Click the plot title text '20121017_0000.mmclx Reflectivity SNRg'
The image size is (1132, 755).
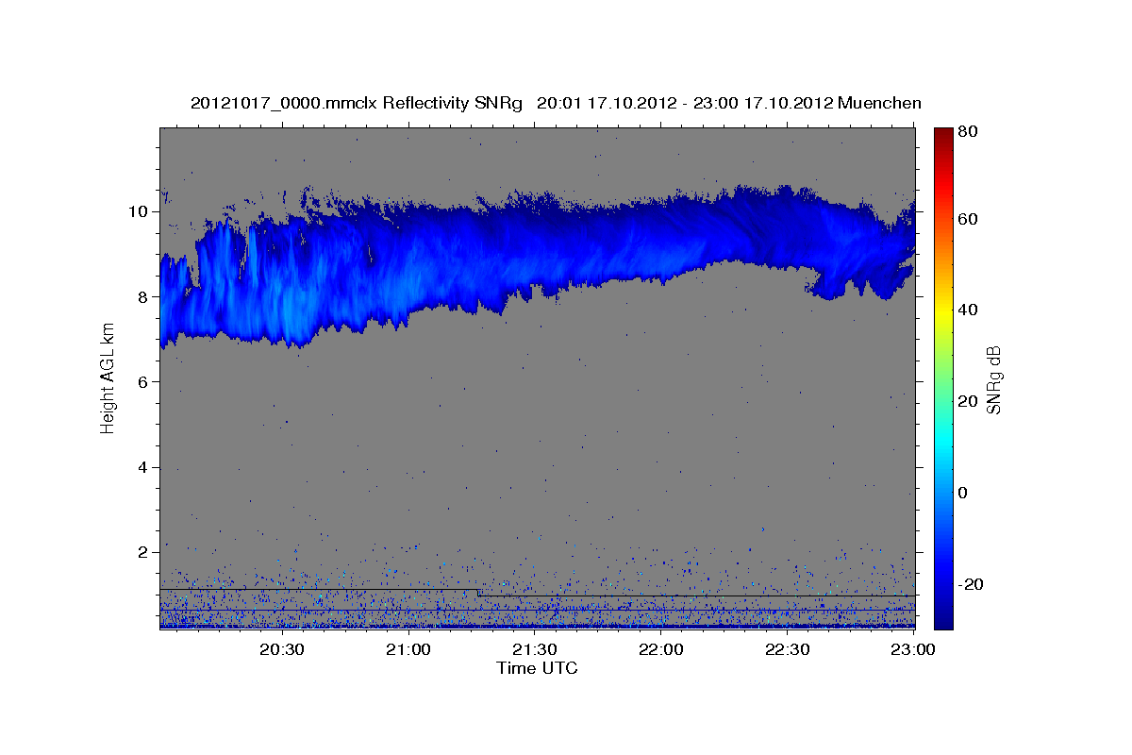click(x=357, y=103)
